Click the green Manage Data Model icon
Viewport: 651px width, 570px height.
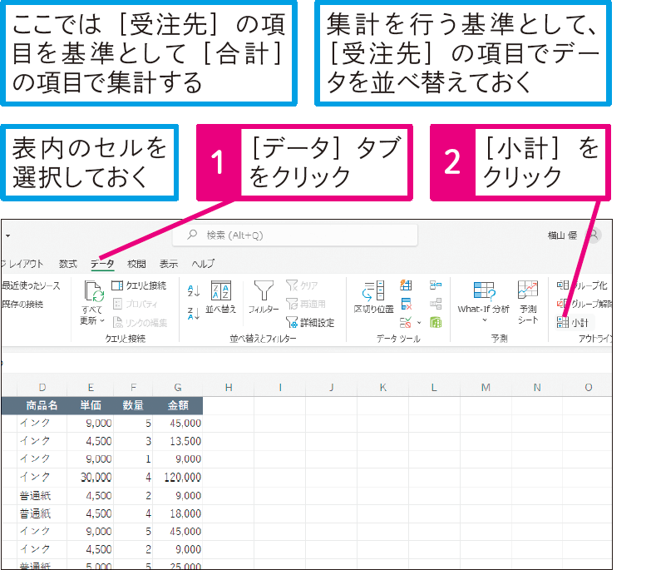pos(436,322)
